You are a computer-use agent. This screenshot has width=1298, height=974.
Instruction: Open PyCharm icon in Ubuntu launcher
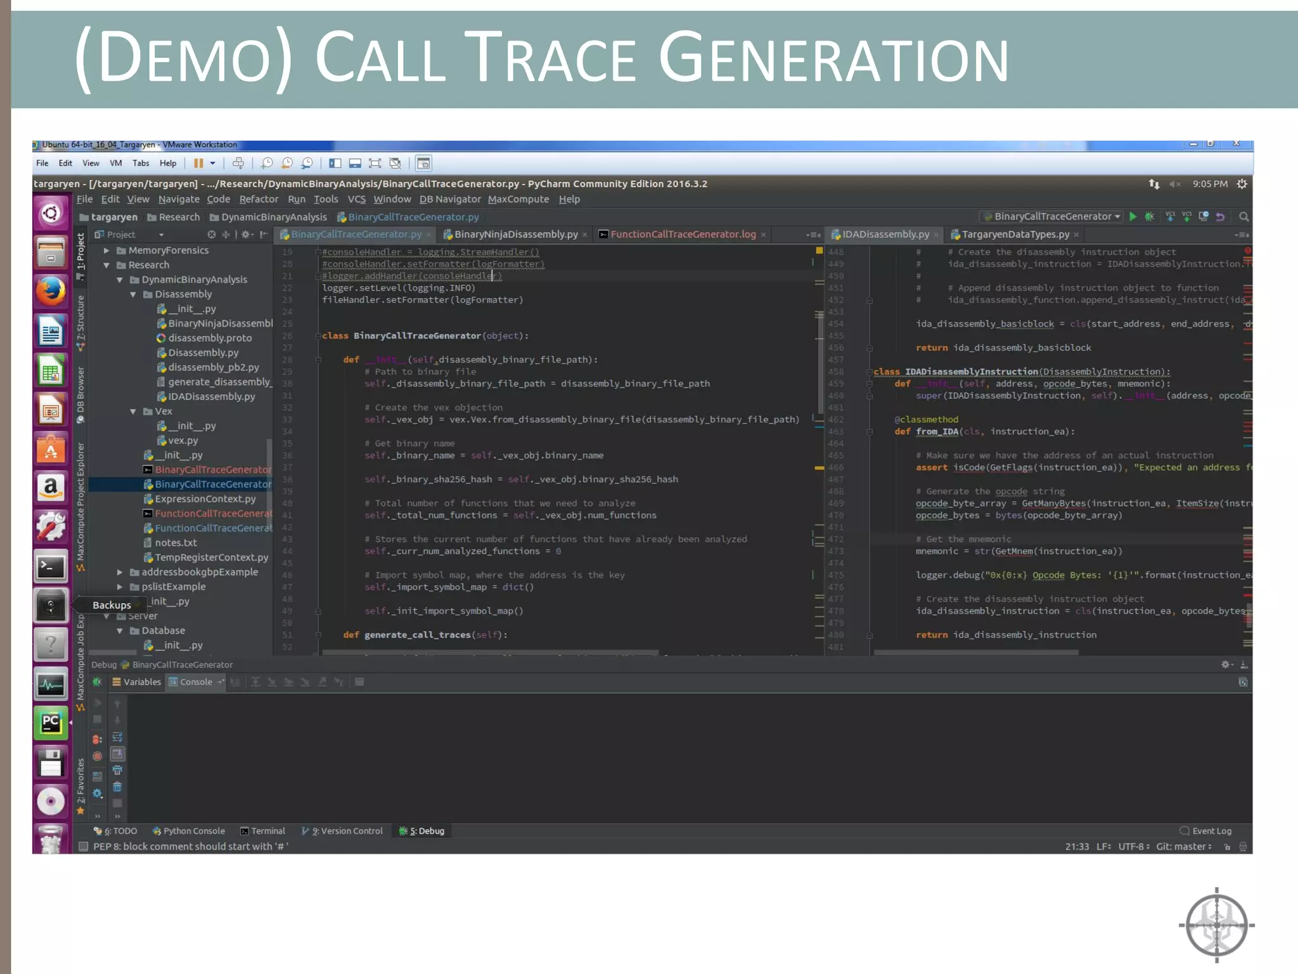click(x=51, y=724)
